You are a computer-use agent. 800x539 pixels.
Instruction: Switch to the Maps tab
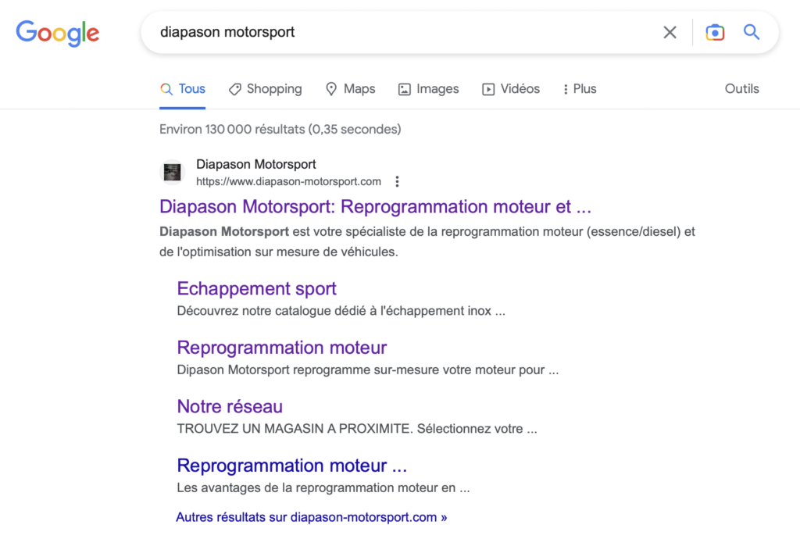point(351,89)
